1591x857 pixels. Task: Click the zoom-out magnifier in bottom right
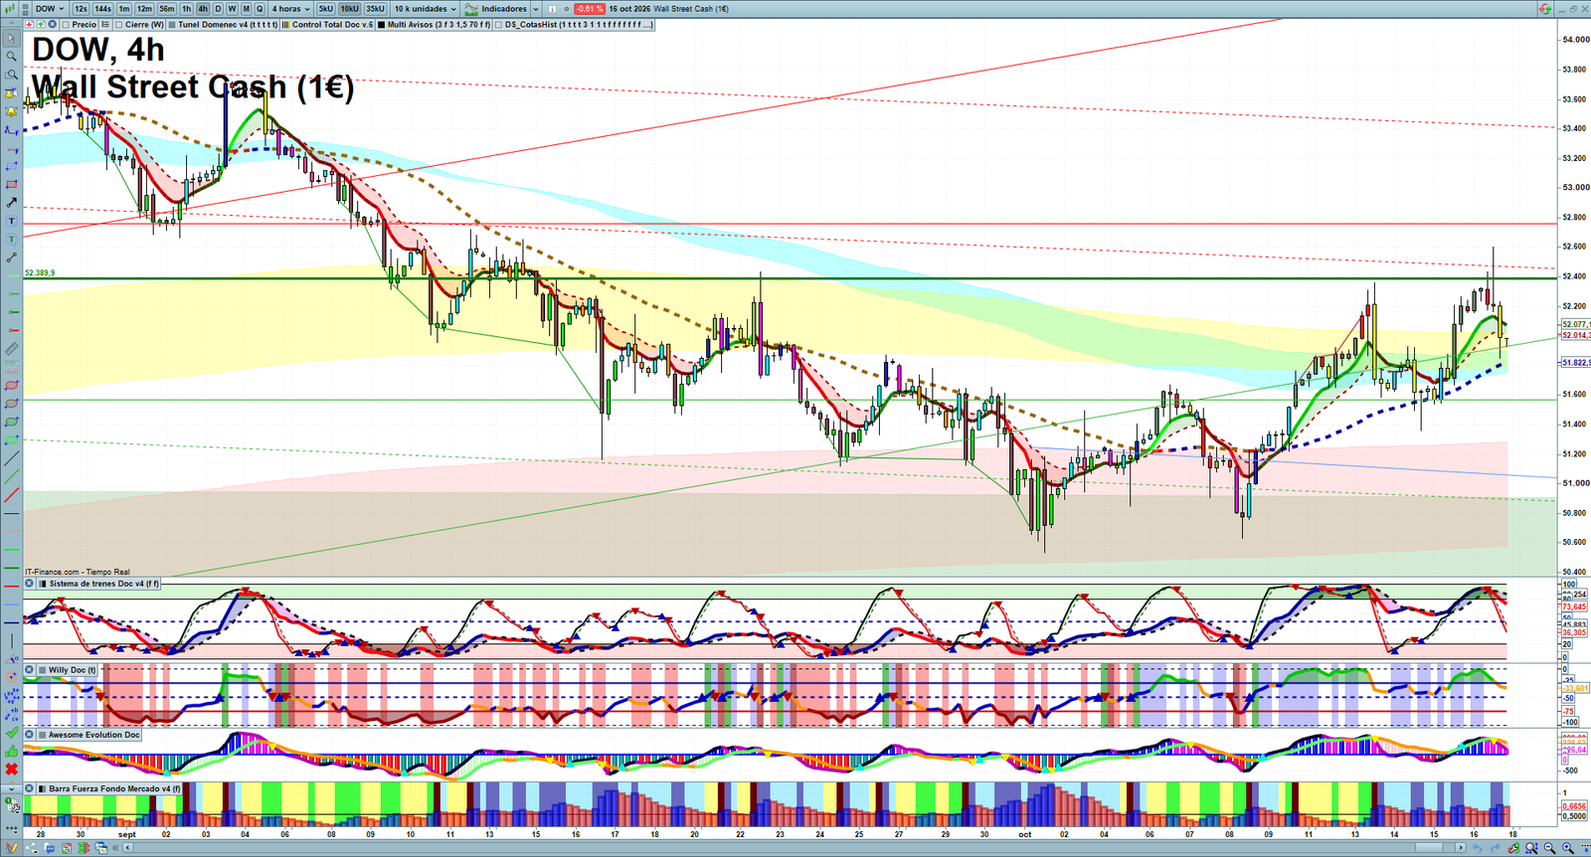[x=1549, y=848]
